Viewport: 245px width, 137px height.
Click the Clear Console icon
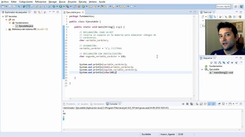point(197,104)
